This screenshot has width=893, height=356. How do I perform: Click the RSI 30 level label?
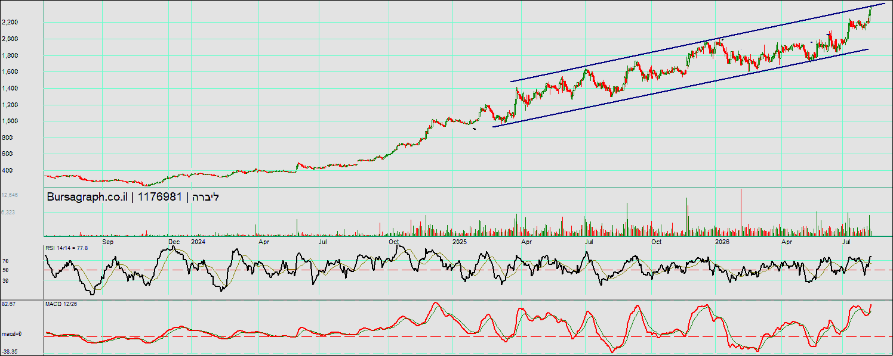5,280
